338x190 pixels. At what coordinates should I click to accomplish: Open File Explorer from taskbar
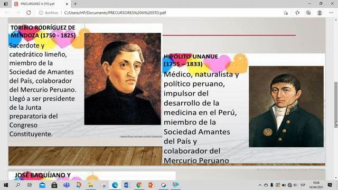pyautogui.click(x=90, y=185)
